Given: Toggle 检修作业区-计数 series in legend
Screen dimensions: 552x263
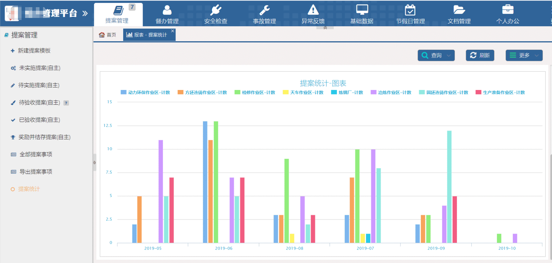Looking at the screenshot, I should pos(255,92).
